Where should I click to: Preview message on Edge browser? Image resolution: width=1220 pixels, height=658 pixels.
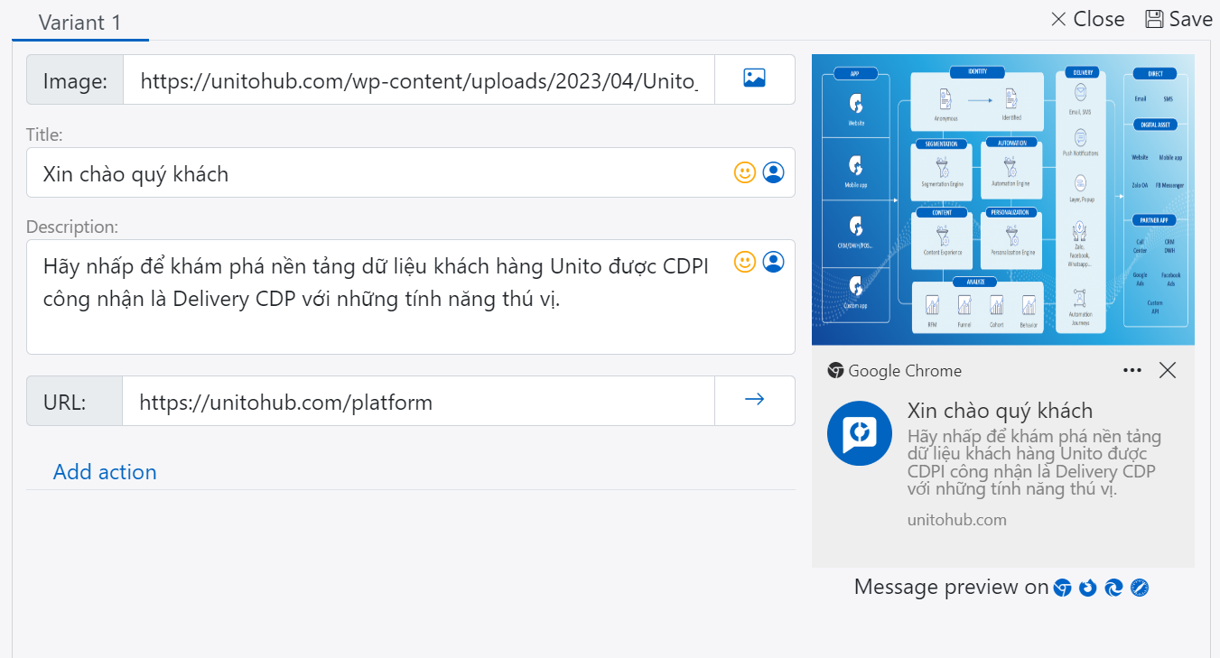[1113, 588]
